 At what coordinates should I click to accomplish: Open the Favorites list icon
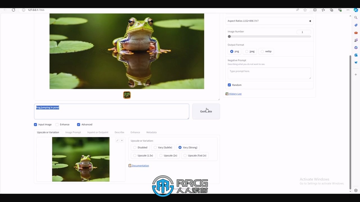pos(323,10)
